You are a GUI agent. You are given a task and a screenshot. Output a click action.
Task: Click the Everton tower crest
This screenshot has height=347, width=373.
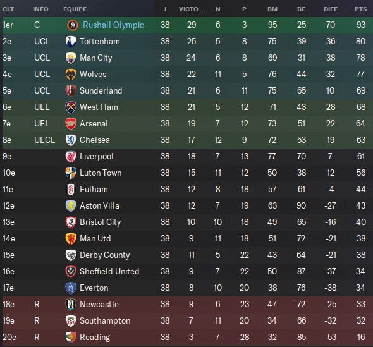[x=71, y=288]
